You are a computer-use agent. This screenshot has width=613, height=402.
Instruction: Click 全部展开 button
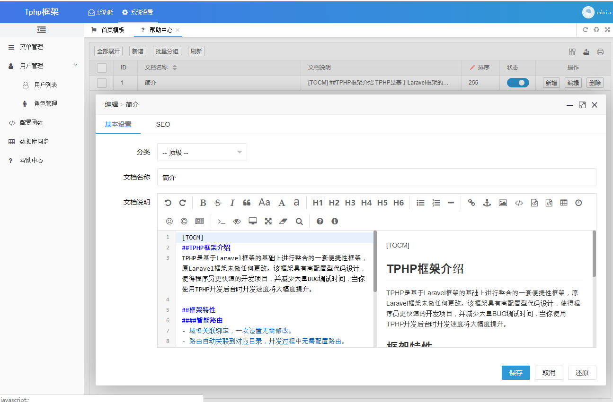pyautogui.click(x=108, y=51)
